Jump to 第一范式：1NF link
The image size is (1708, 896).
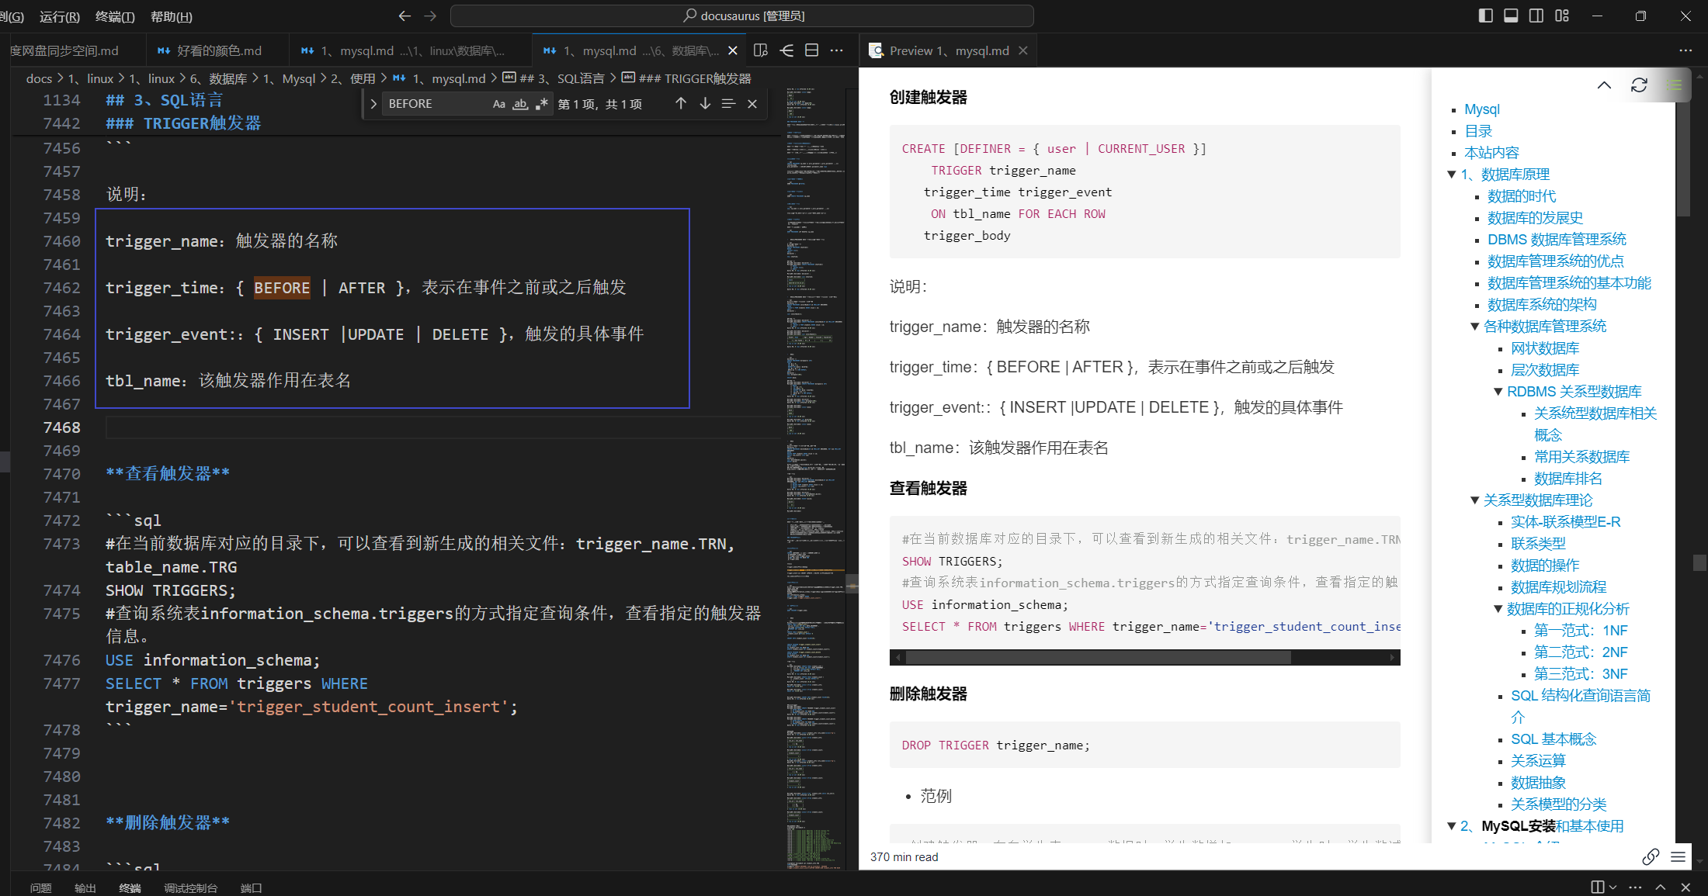1581,631
